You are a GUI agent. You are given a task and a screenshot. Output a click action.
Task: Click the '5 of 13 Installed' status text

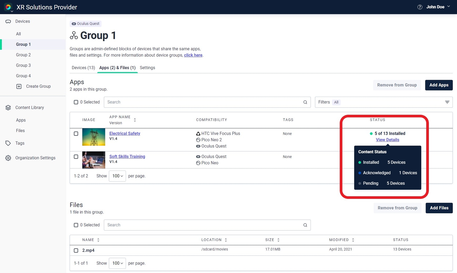point(390,134)
